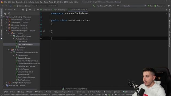This screenshot has height=96, width=171.
Task: Click the CRLF line separator indicator
Action: tap(85, 95)
